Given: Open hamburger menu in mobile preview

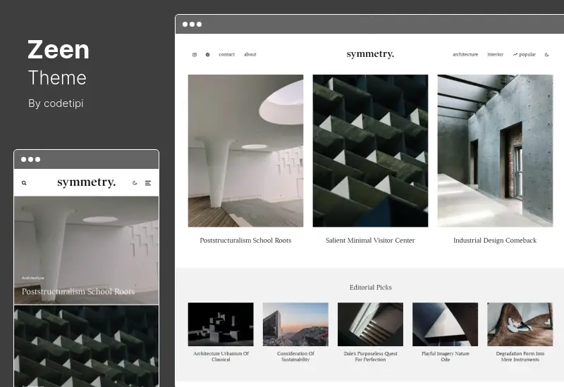Looking at the screenshot, I should [148, 183].
